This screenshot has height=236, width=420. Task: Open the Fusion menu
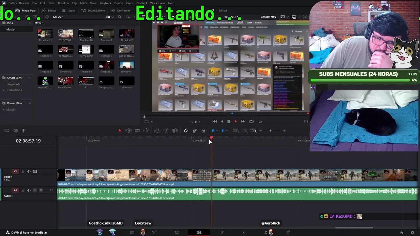coord(119,3)
